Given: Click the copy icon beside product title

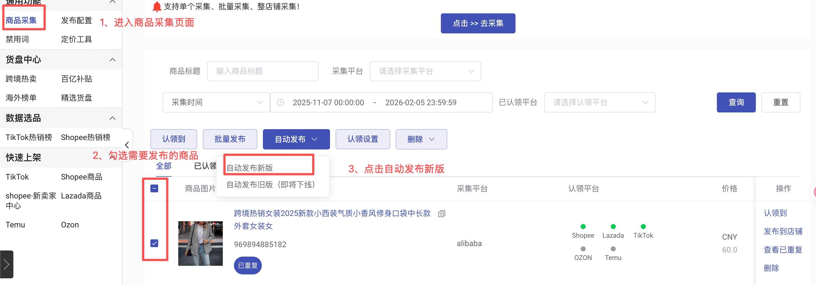Looking at the screenshot, I should tap(442, 214).
